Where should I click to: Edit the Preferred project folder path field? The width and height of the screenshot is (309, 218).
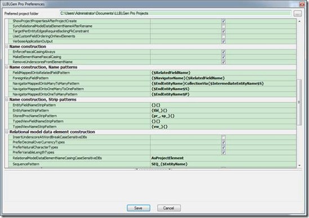coord(175,13)
